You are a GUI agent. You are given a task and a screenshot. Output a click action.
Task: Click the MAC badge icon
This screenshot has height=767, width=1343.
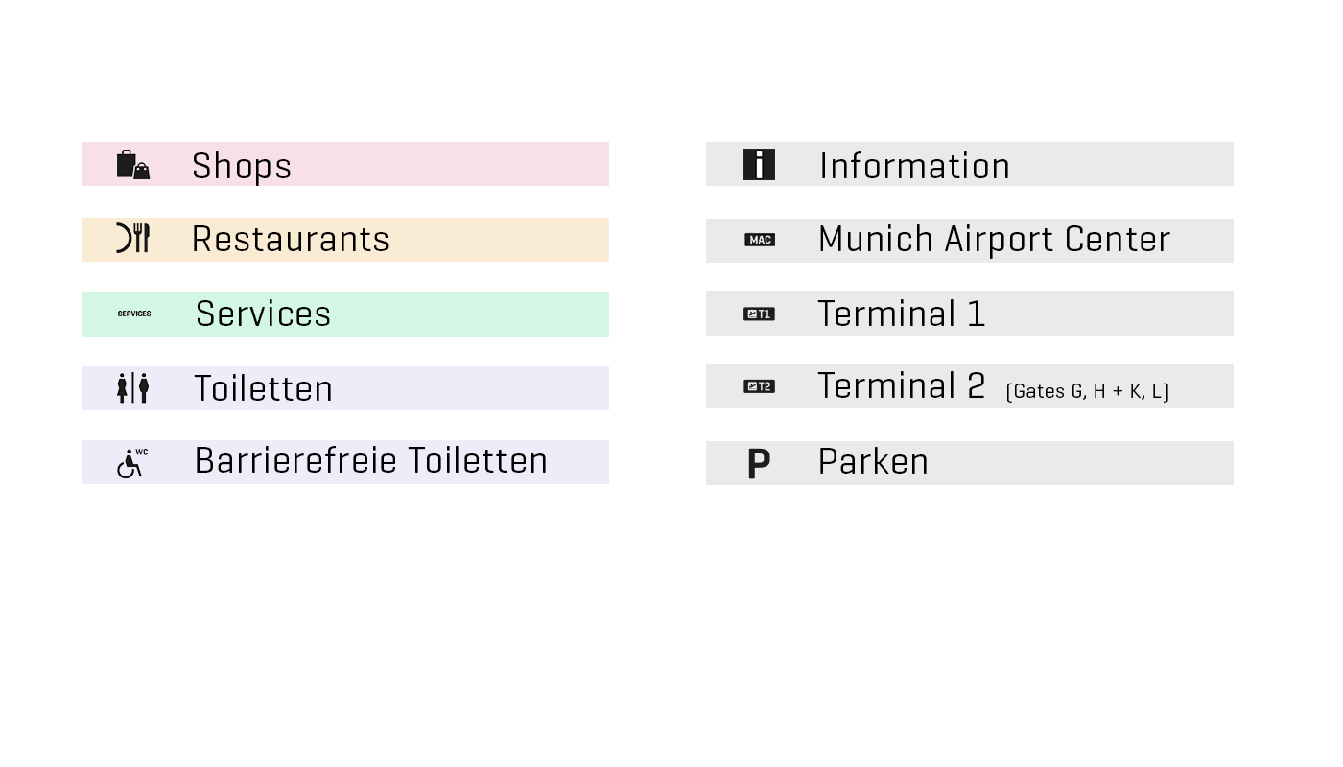point(760,240)
